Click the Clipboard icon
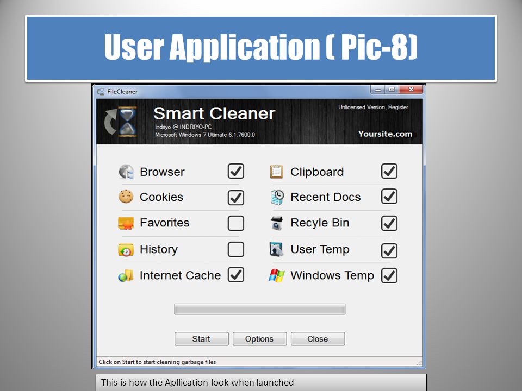522x391 pixels. coord(276,172)
